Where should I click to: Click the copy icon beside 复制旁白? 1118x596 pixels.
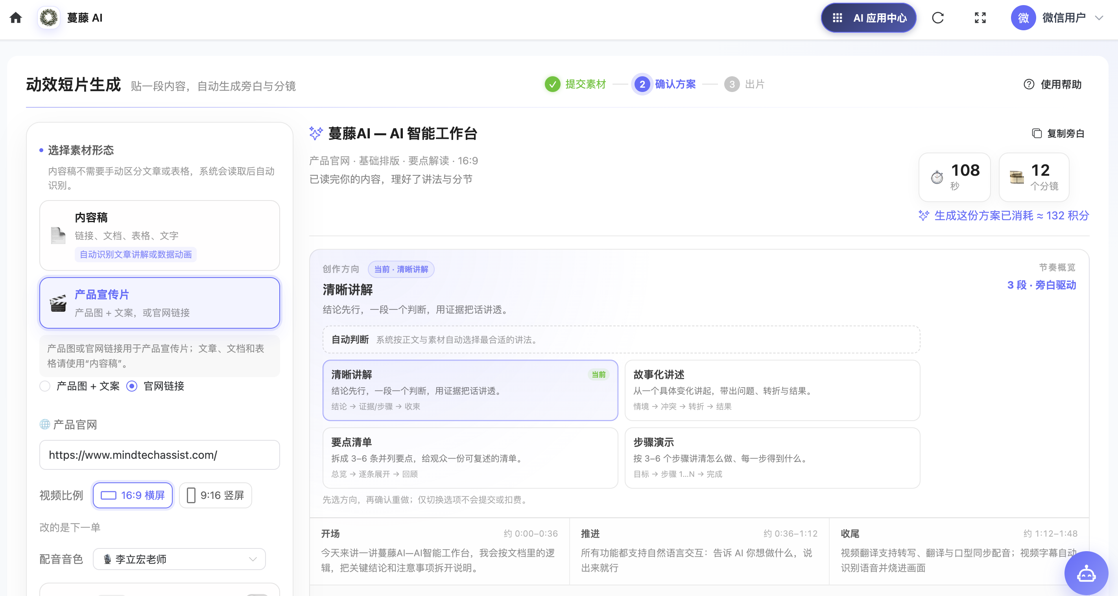tap(1037, 134)
